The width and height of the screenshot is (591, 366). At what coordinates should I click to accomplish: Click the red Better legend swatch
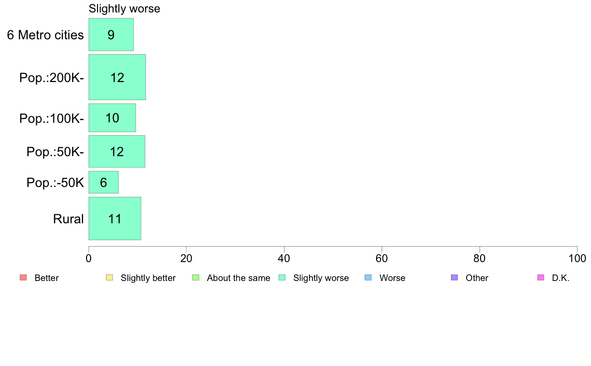click(x=23, y=278)
